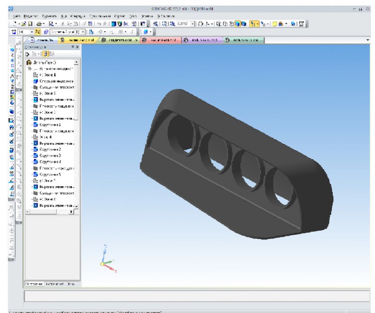
Task: Open the Исполнения bottom tab
Action: click(55, 284)
